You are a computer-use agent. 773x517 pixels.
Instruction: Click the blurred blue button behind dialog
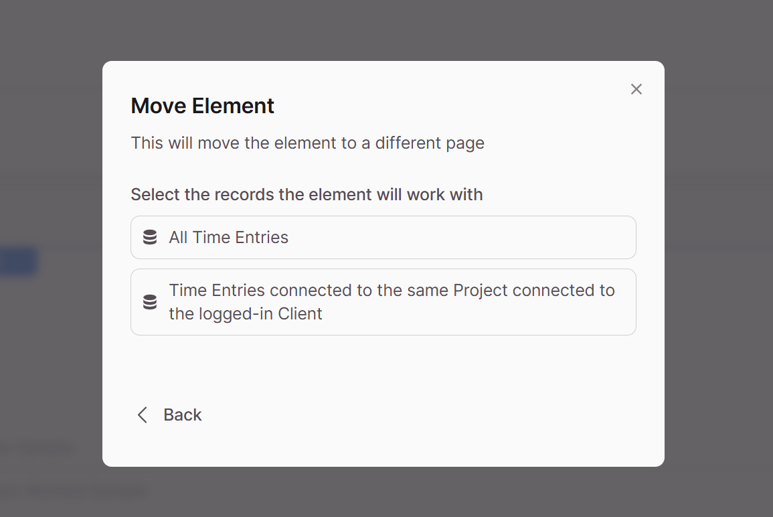point(19,261)
